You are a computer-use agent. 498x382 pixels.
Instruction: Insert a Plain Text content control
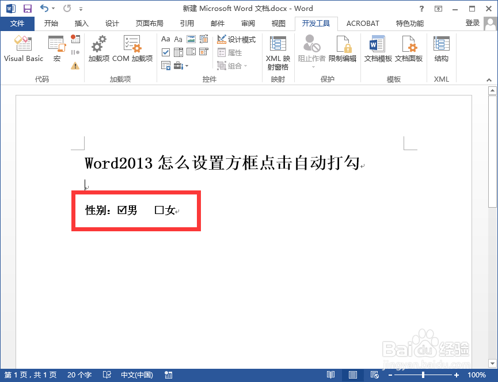178,39
